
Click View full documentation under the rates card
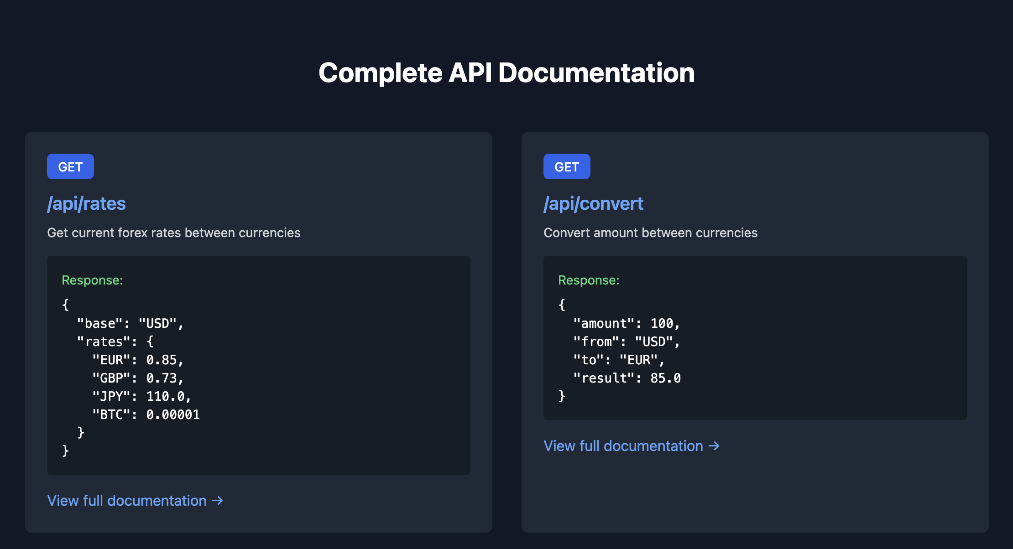pos(127,500)
